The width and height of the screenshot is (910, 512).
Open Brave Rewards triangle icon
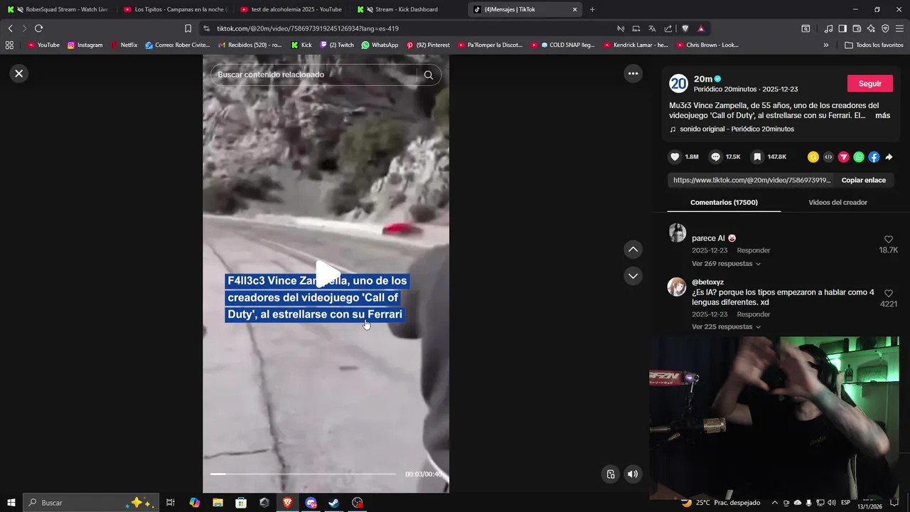coord(701,28)
